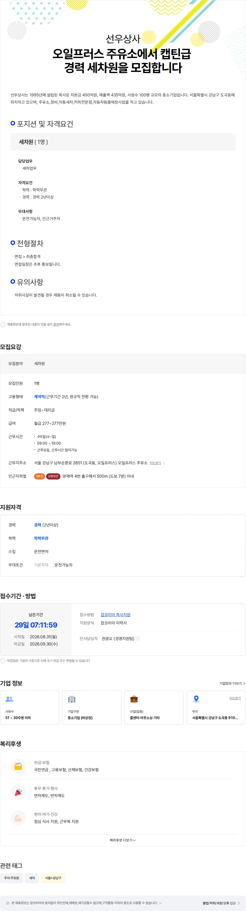Click the 2026.08.31(월) start date
Viewport: 246px width, 911px height.
coord(43,636)
